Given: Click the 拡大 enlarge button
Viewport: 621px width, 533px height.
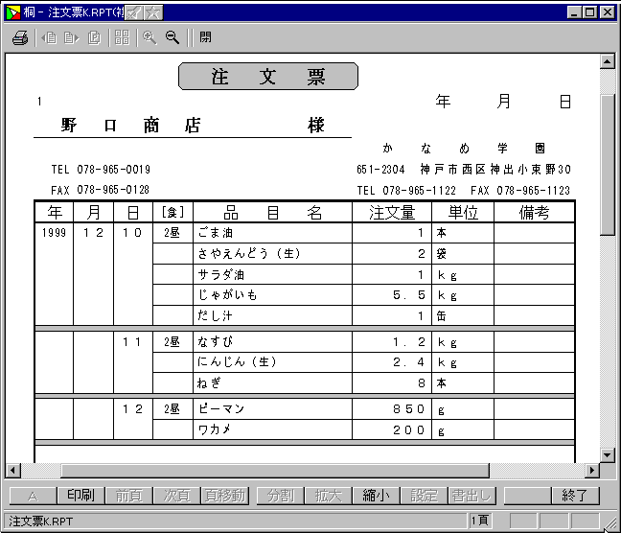Looking at the screenshot, I should click(328, 496).
